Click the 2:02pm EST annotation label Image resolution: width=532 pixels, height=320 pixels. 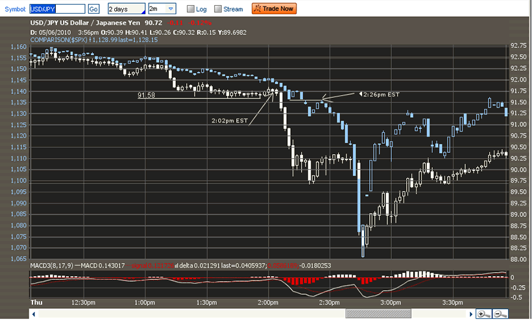(230, 120)
